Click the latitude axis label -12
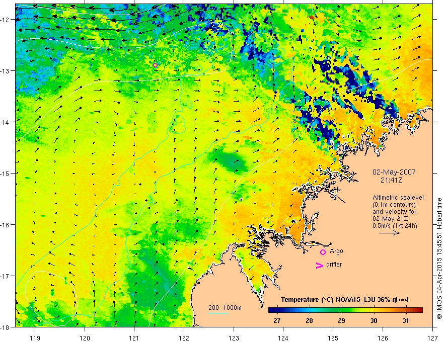 (x=5, y=20)
